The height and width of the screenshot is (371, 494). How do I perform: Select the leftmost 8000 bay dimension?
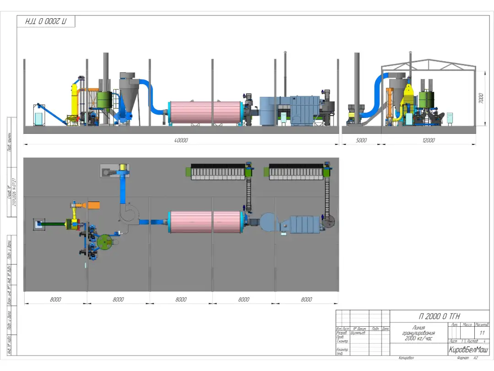click(x=55, y=300)
